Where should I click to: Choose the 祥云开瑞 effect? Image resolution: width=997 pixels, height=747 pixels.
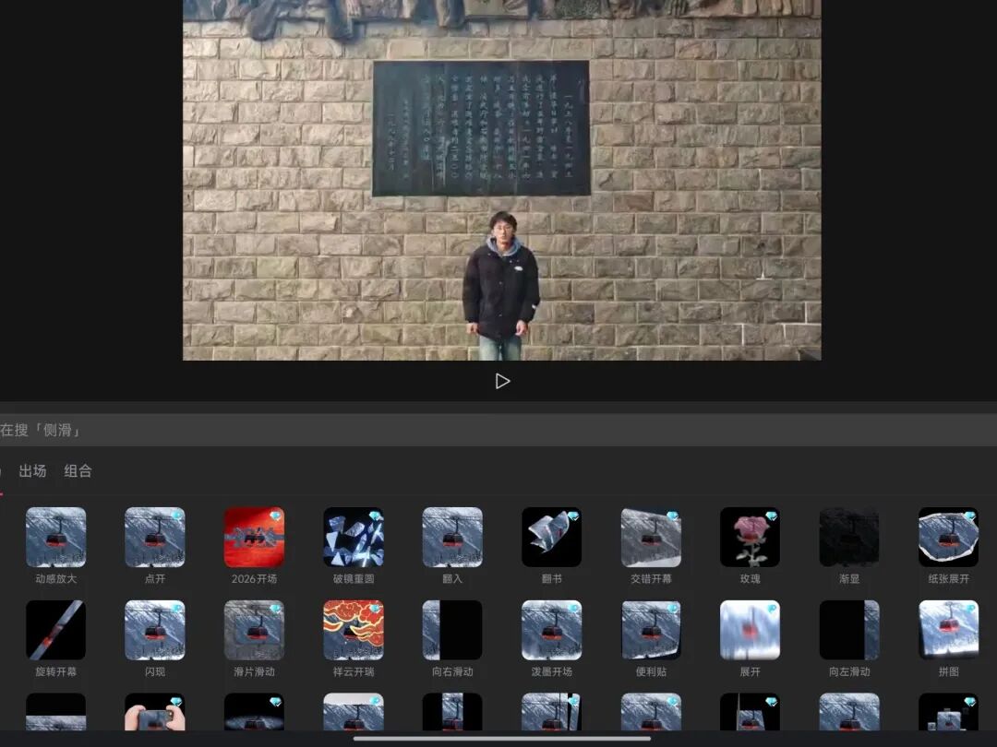click(x=354, y=631)
